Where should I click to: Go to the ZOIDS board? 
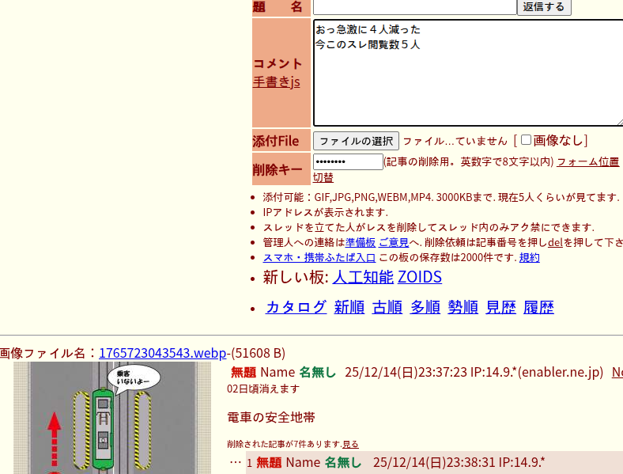(x=420, y=278)
